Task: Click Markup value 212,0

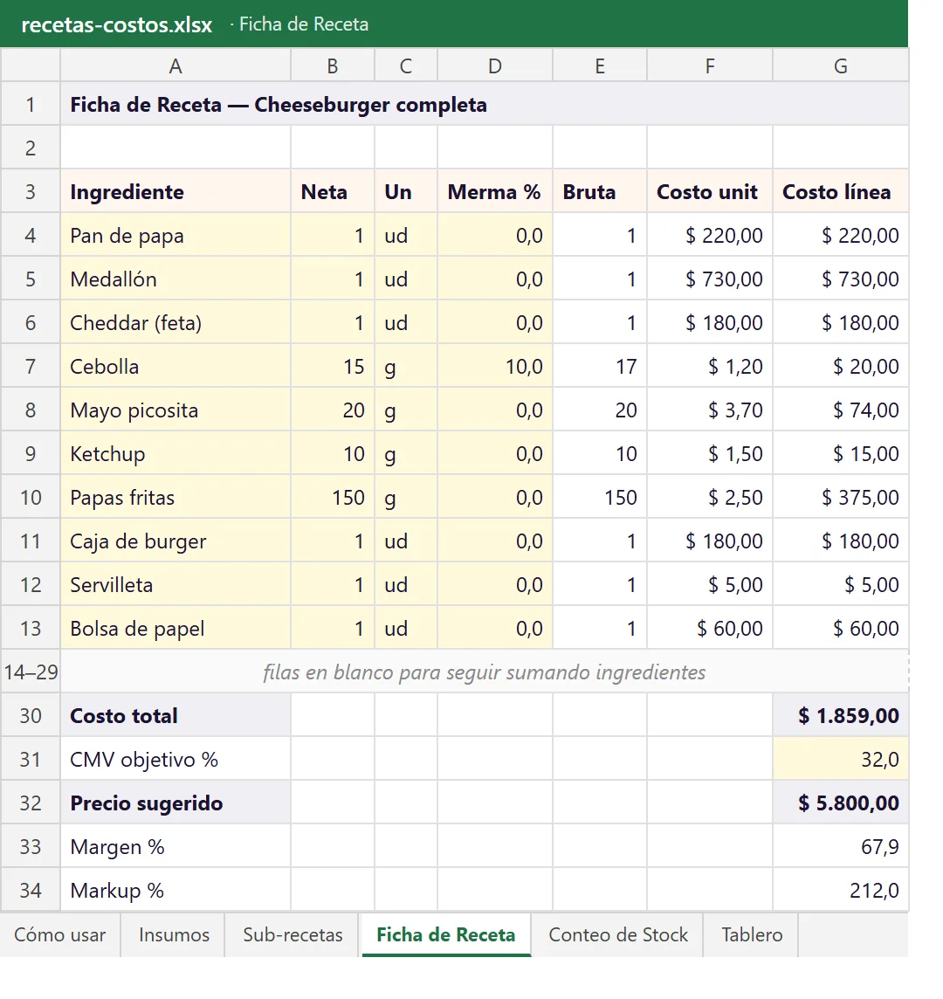Action: 841,890
